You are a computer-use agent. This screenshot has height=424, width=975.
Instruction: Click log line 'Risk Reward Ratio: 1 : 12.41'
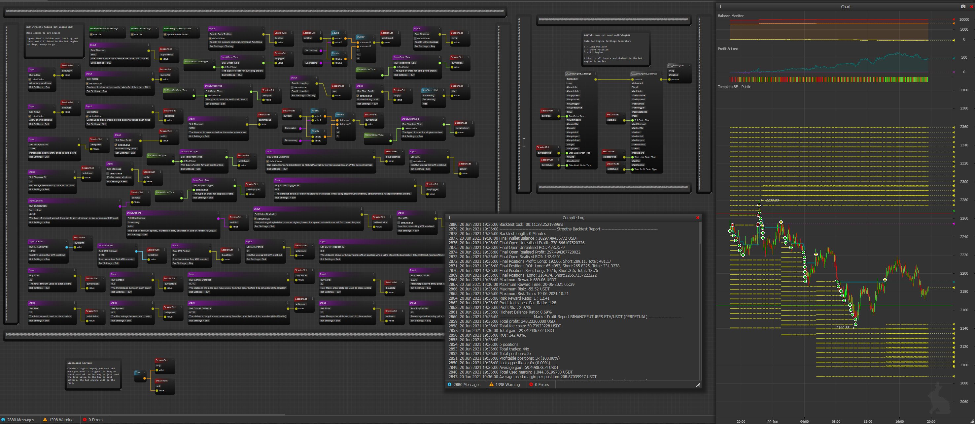[x=524, y=298]
